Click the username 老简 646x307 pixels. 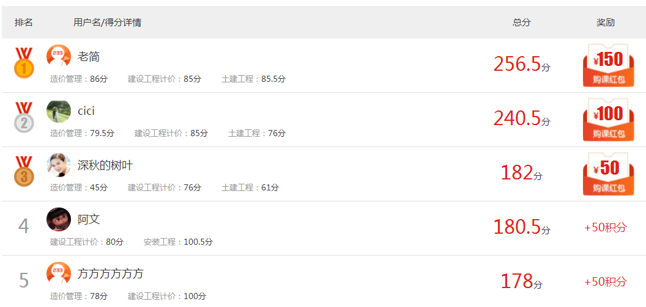point(89,57)
